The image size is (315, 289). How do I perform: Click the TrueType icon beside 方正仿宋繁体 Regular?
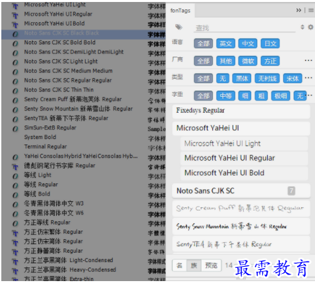tap(15, 233)
